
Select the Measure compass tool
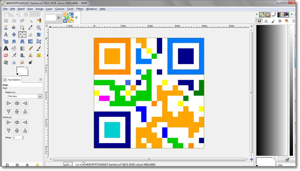point(6,34)
